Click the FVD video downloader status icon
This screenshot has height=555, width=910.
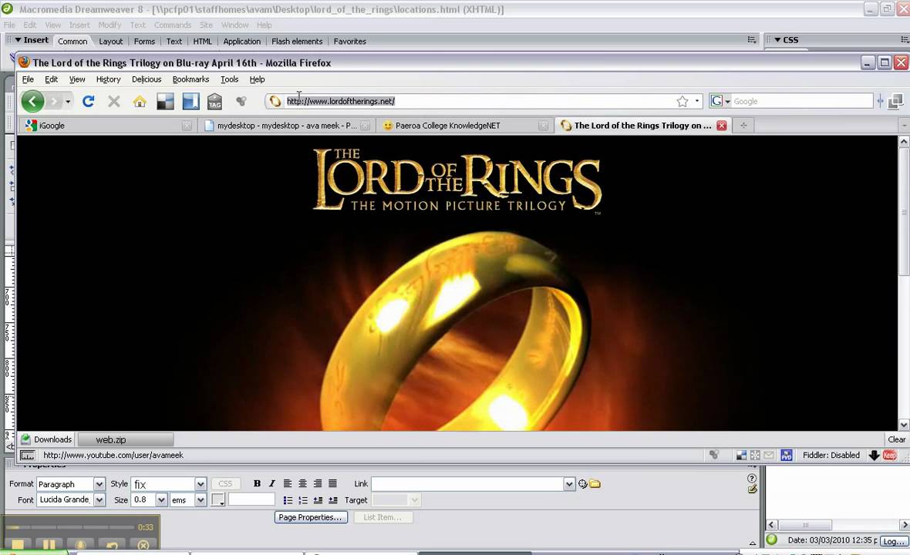click(x=787, y=456)
